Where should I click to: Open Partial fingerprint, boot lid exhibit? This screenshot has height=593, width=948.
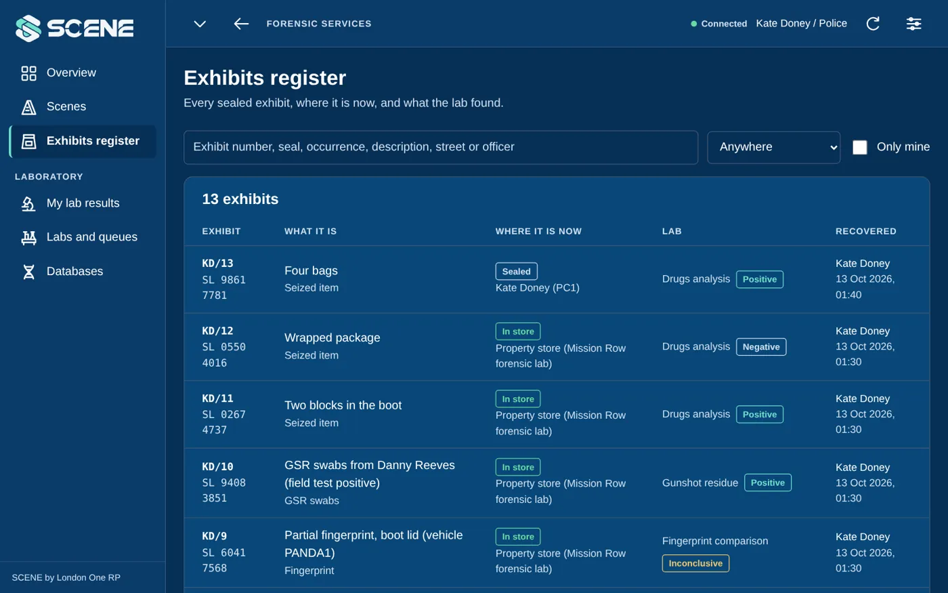557,553
